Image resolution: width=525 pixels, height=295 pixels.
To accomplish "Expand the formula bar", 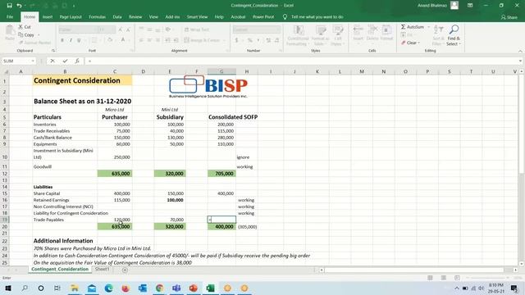I will tap(520, 61).
